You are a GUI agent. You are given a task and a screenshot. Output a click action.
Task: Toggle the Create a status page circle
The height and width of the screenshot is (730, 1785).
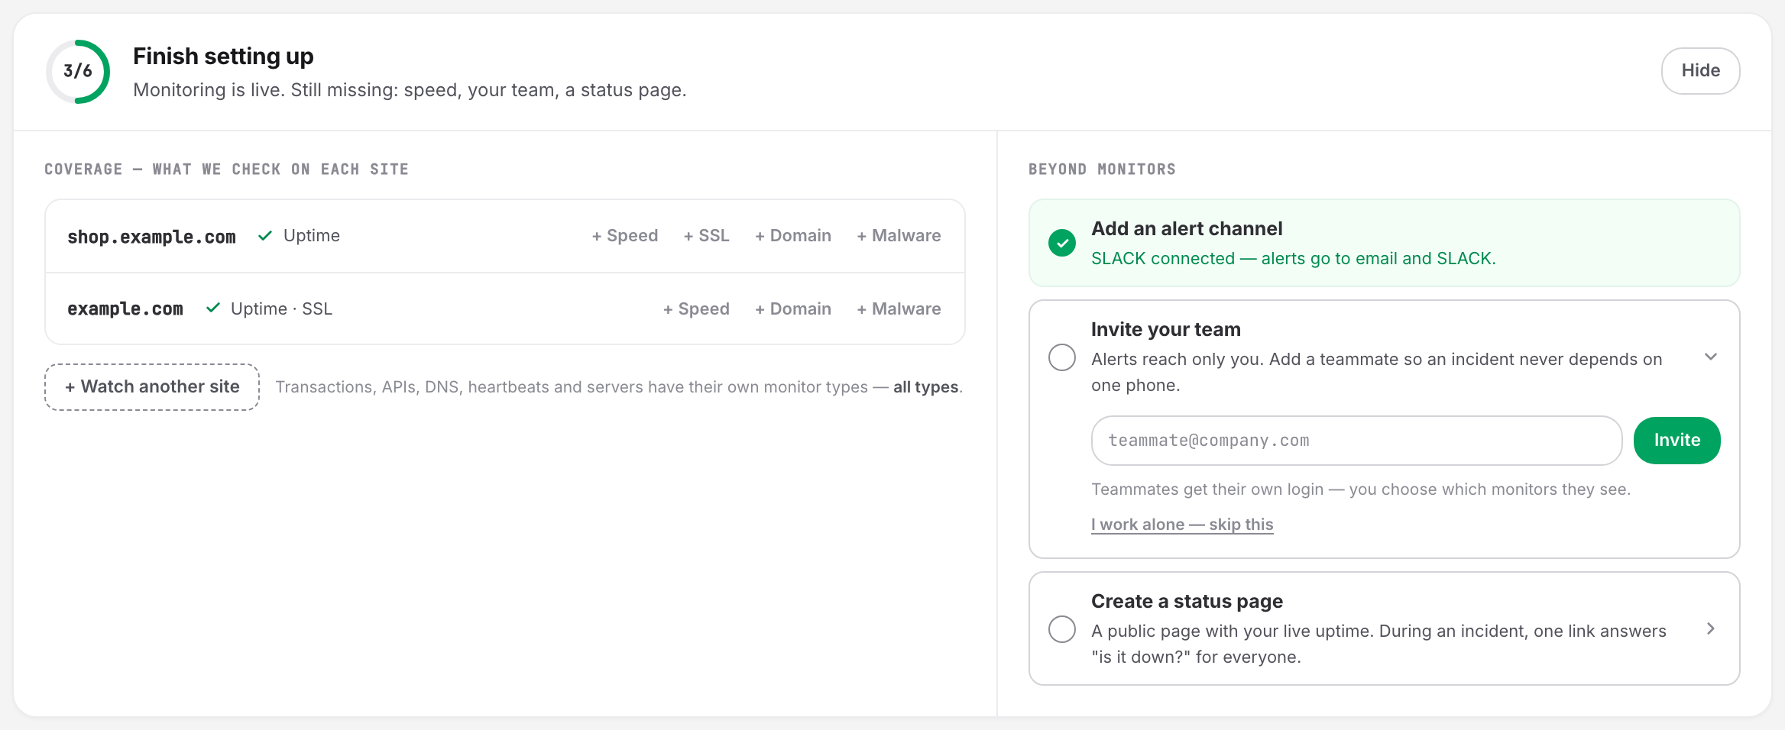click(1062, 629)
